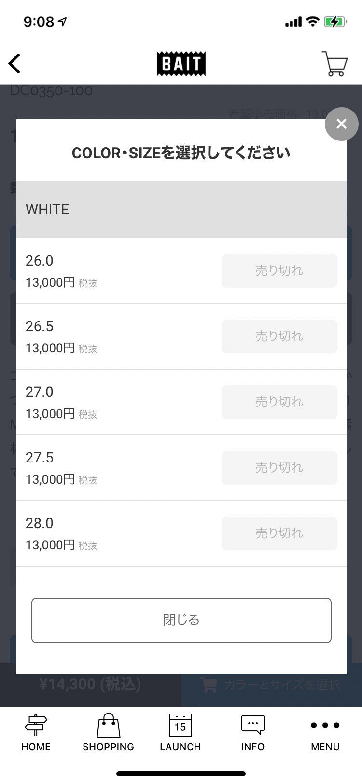Tap 売り切れ button for size 26.0
The image size is (362, 784).
tap(279, 271)
